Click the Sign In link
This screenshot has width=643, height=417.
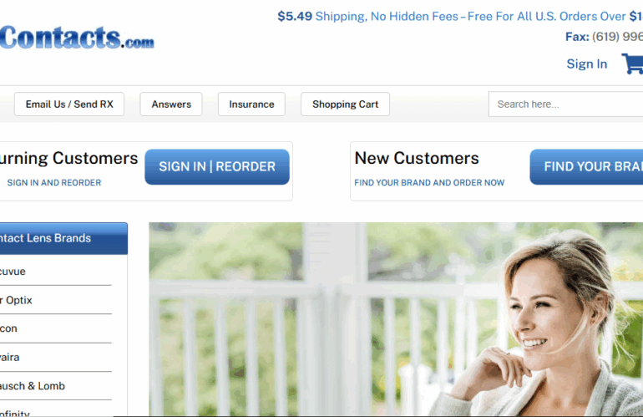[x=586, y=64]
